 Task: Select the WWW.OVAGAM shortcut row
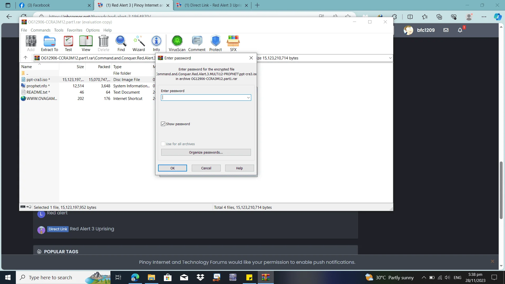pyautogui.click(x=87, y=98)
